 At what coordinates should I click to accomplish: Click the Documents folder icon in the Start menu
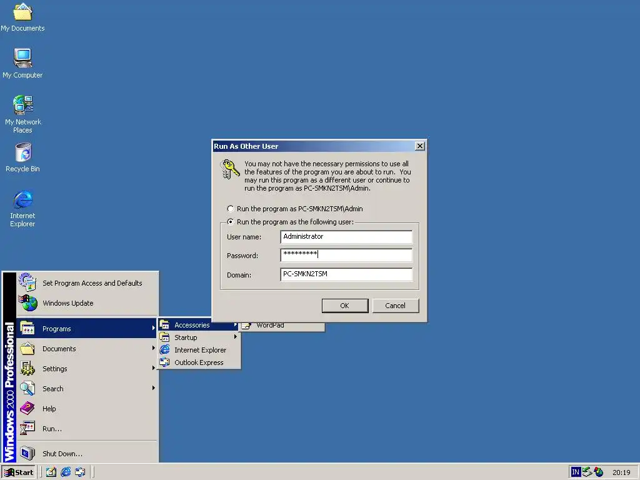pos(27,349)
